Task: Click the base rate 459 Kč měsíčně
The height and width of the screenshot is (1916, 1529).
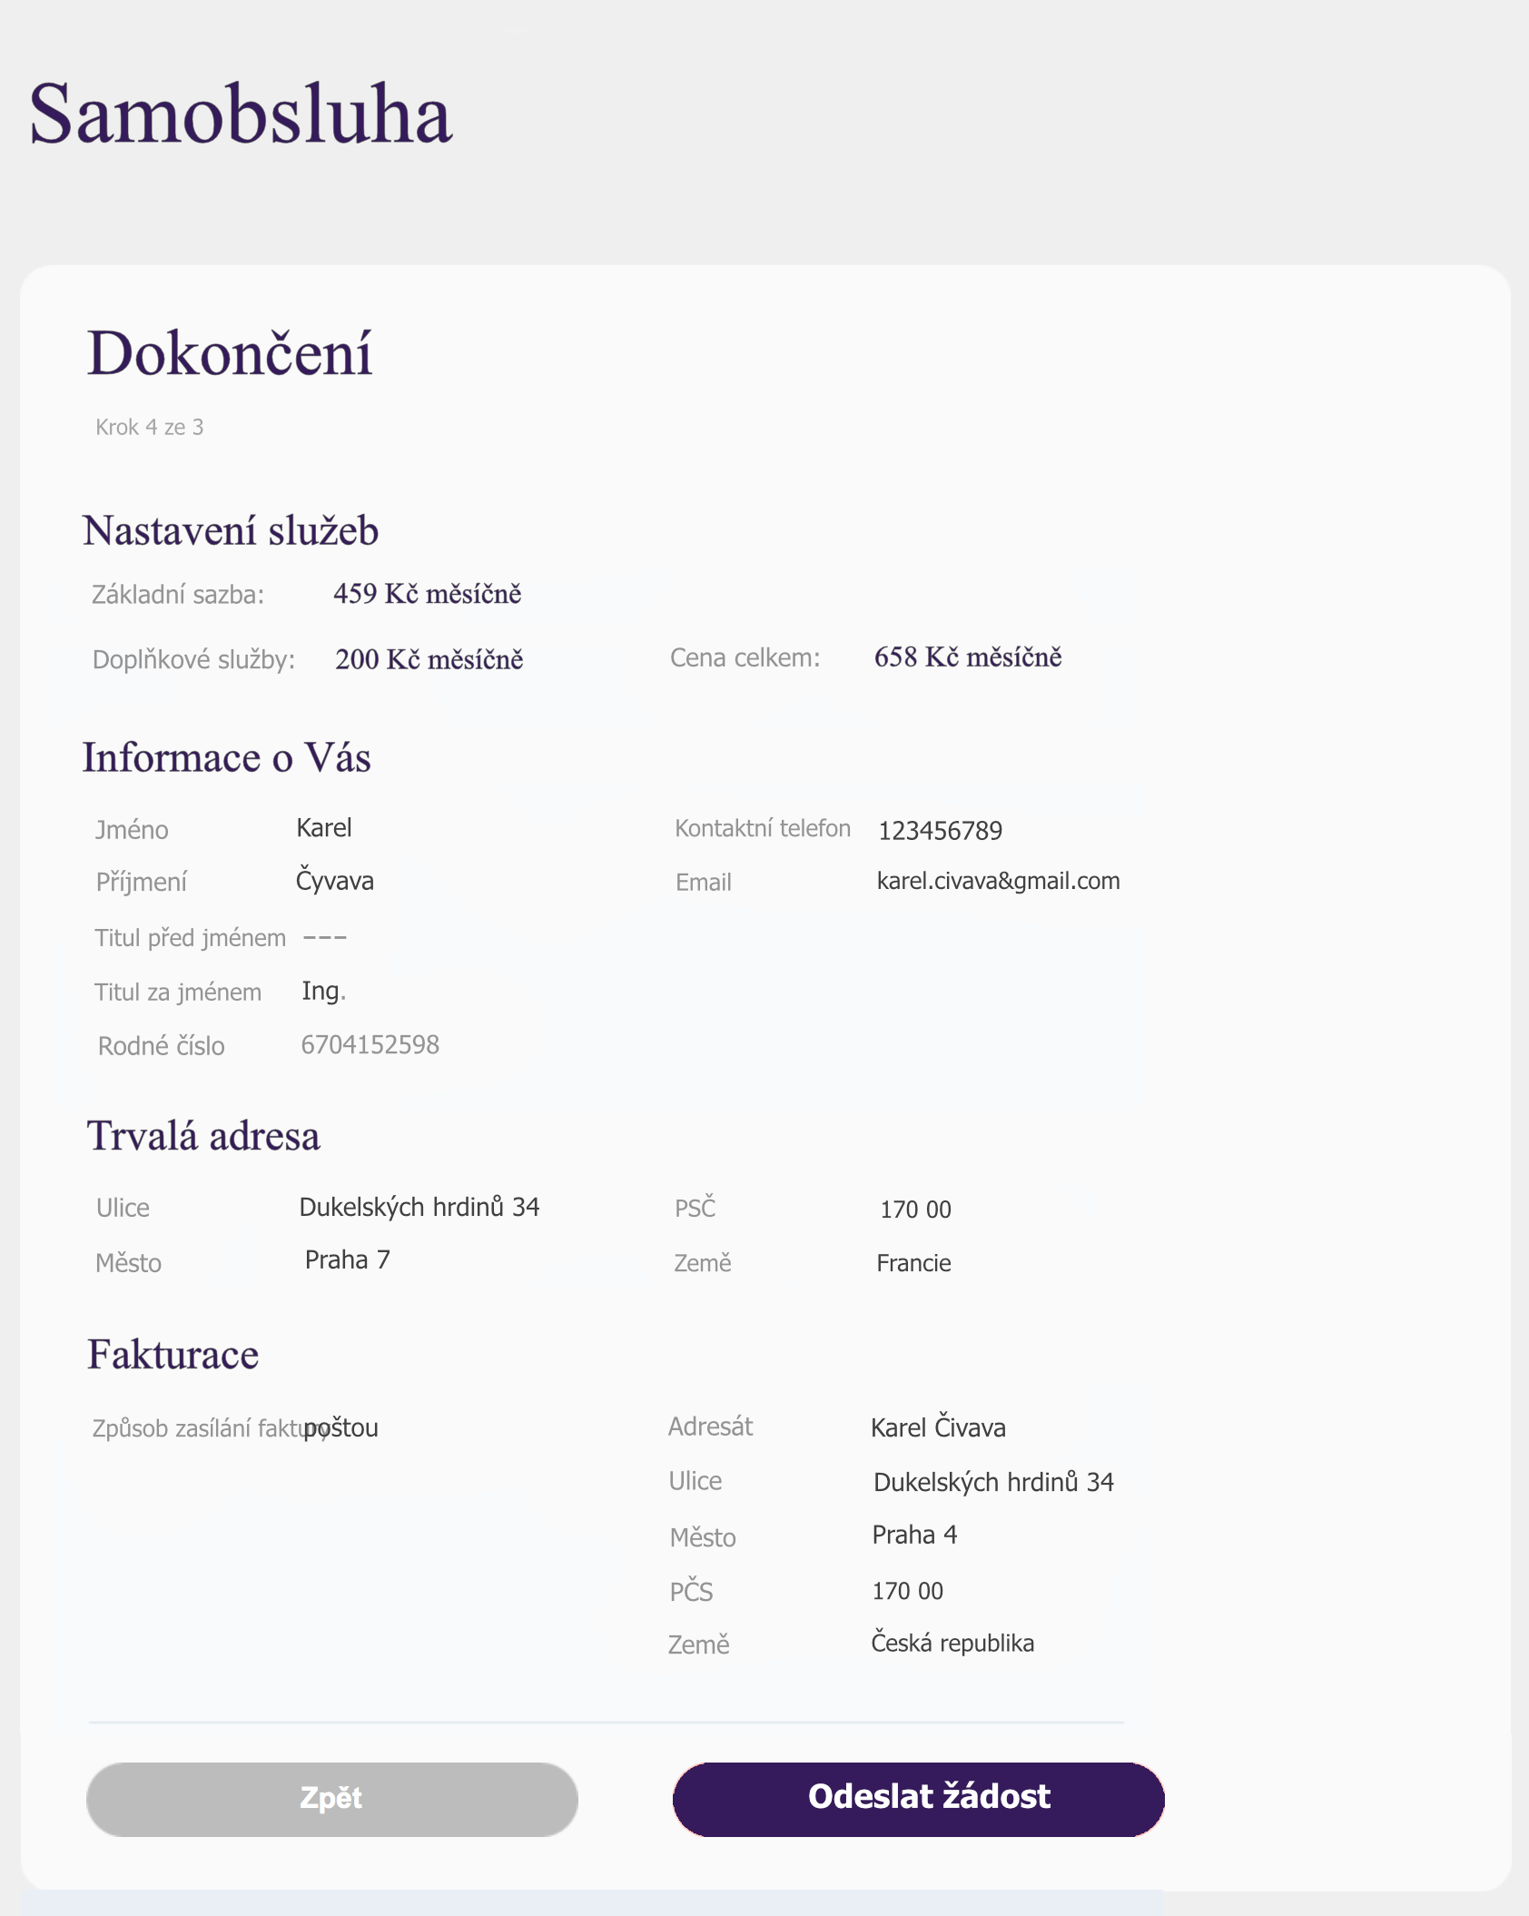Action: pos(427,593)
